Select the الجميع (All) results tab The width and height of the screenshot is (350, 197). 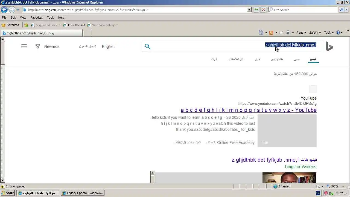click(313, 59)
